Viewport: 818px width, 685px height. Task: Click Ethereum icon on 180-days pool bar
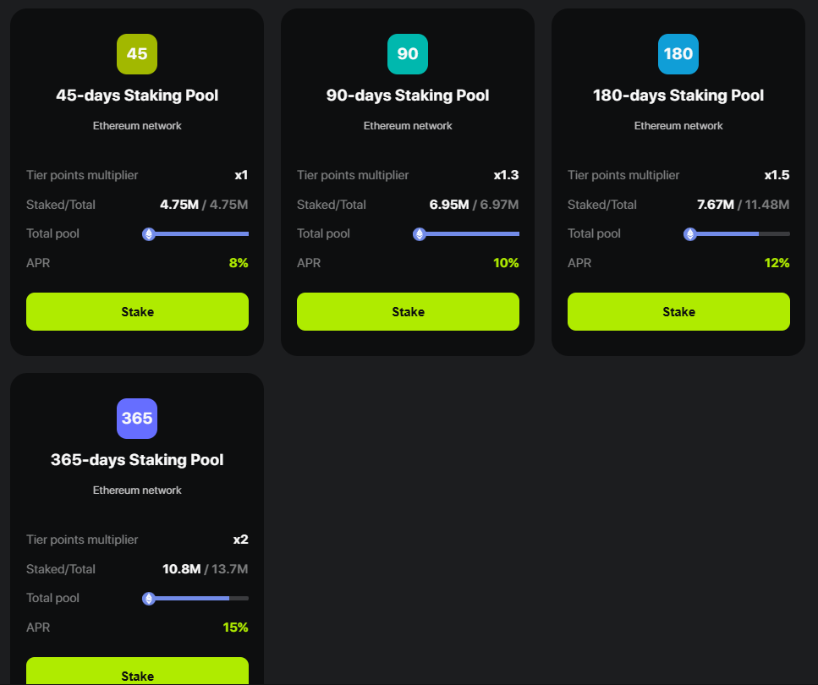pyautogui.click(x=690, y=234)
